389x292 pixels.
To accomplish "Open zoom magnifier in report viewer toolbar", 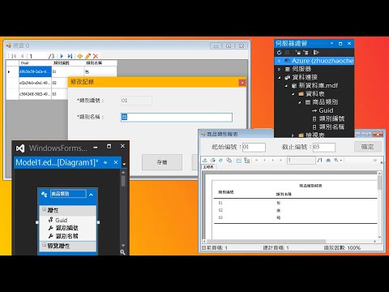I will [337, 160].
